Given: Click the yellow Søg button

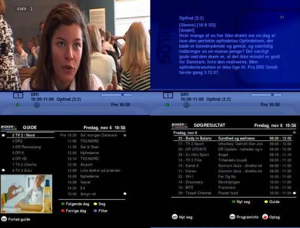Looking at the screenshot, I should click(x=99, y=204).
